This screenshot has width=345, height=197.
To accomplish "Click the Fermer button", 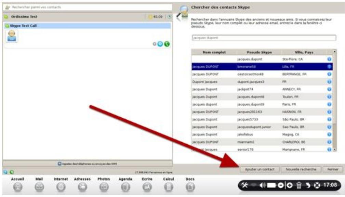I will coord(333,169).
